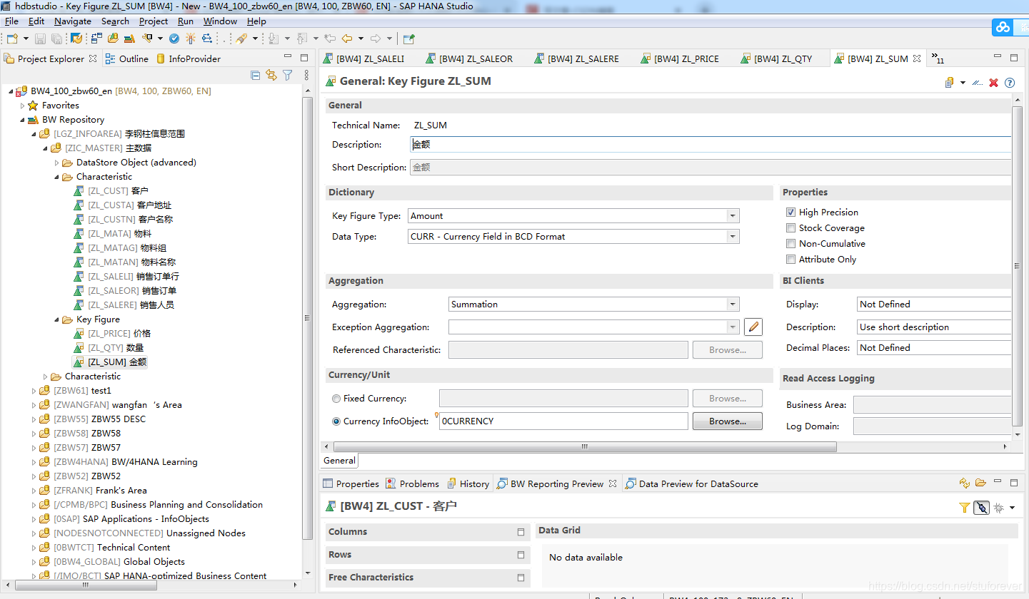1029x599 pixels.
Task: Click the yellow Back arrow in toolbar
Action: click(347, 39)
